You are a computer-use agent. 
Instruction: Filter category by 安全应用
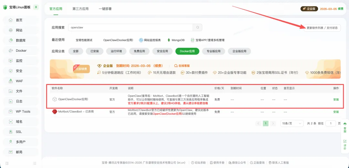(163, 51)
